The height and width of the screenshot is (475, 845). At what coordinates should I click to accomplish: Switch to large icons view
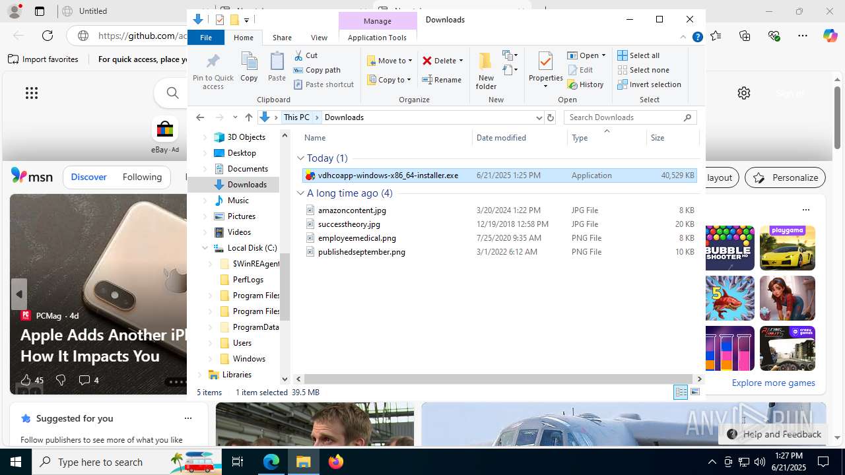click(x=695, y=392)
